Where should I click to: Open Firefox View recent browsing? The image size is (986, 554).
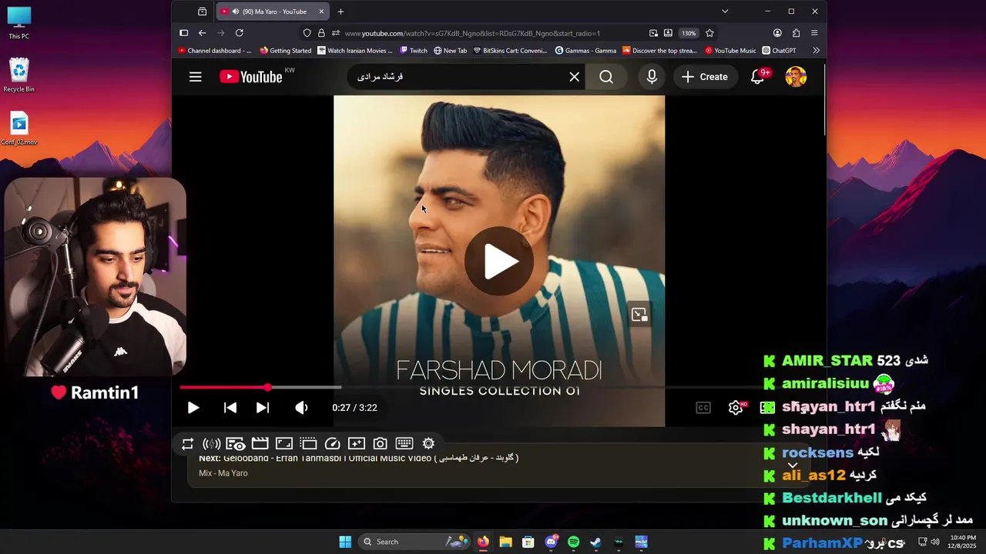pos(202,12)
